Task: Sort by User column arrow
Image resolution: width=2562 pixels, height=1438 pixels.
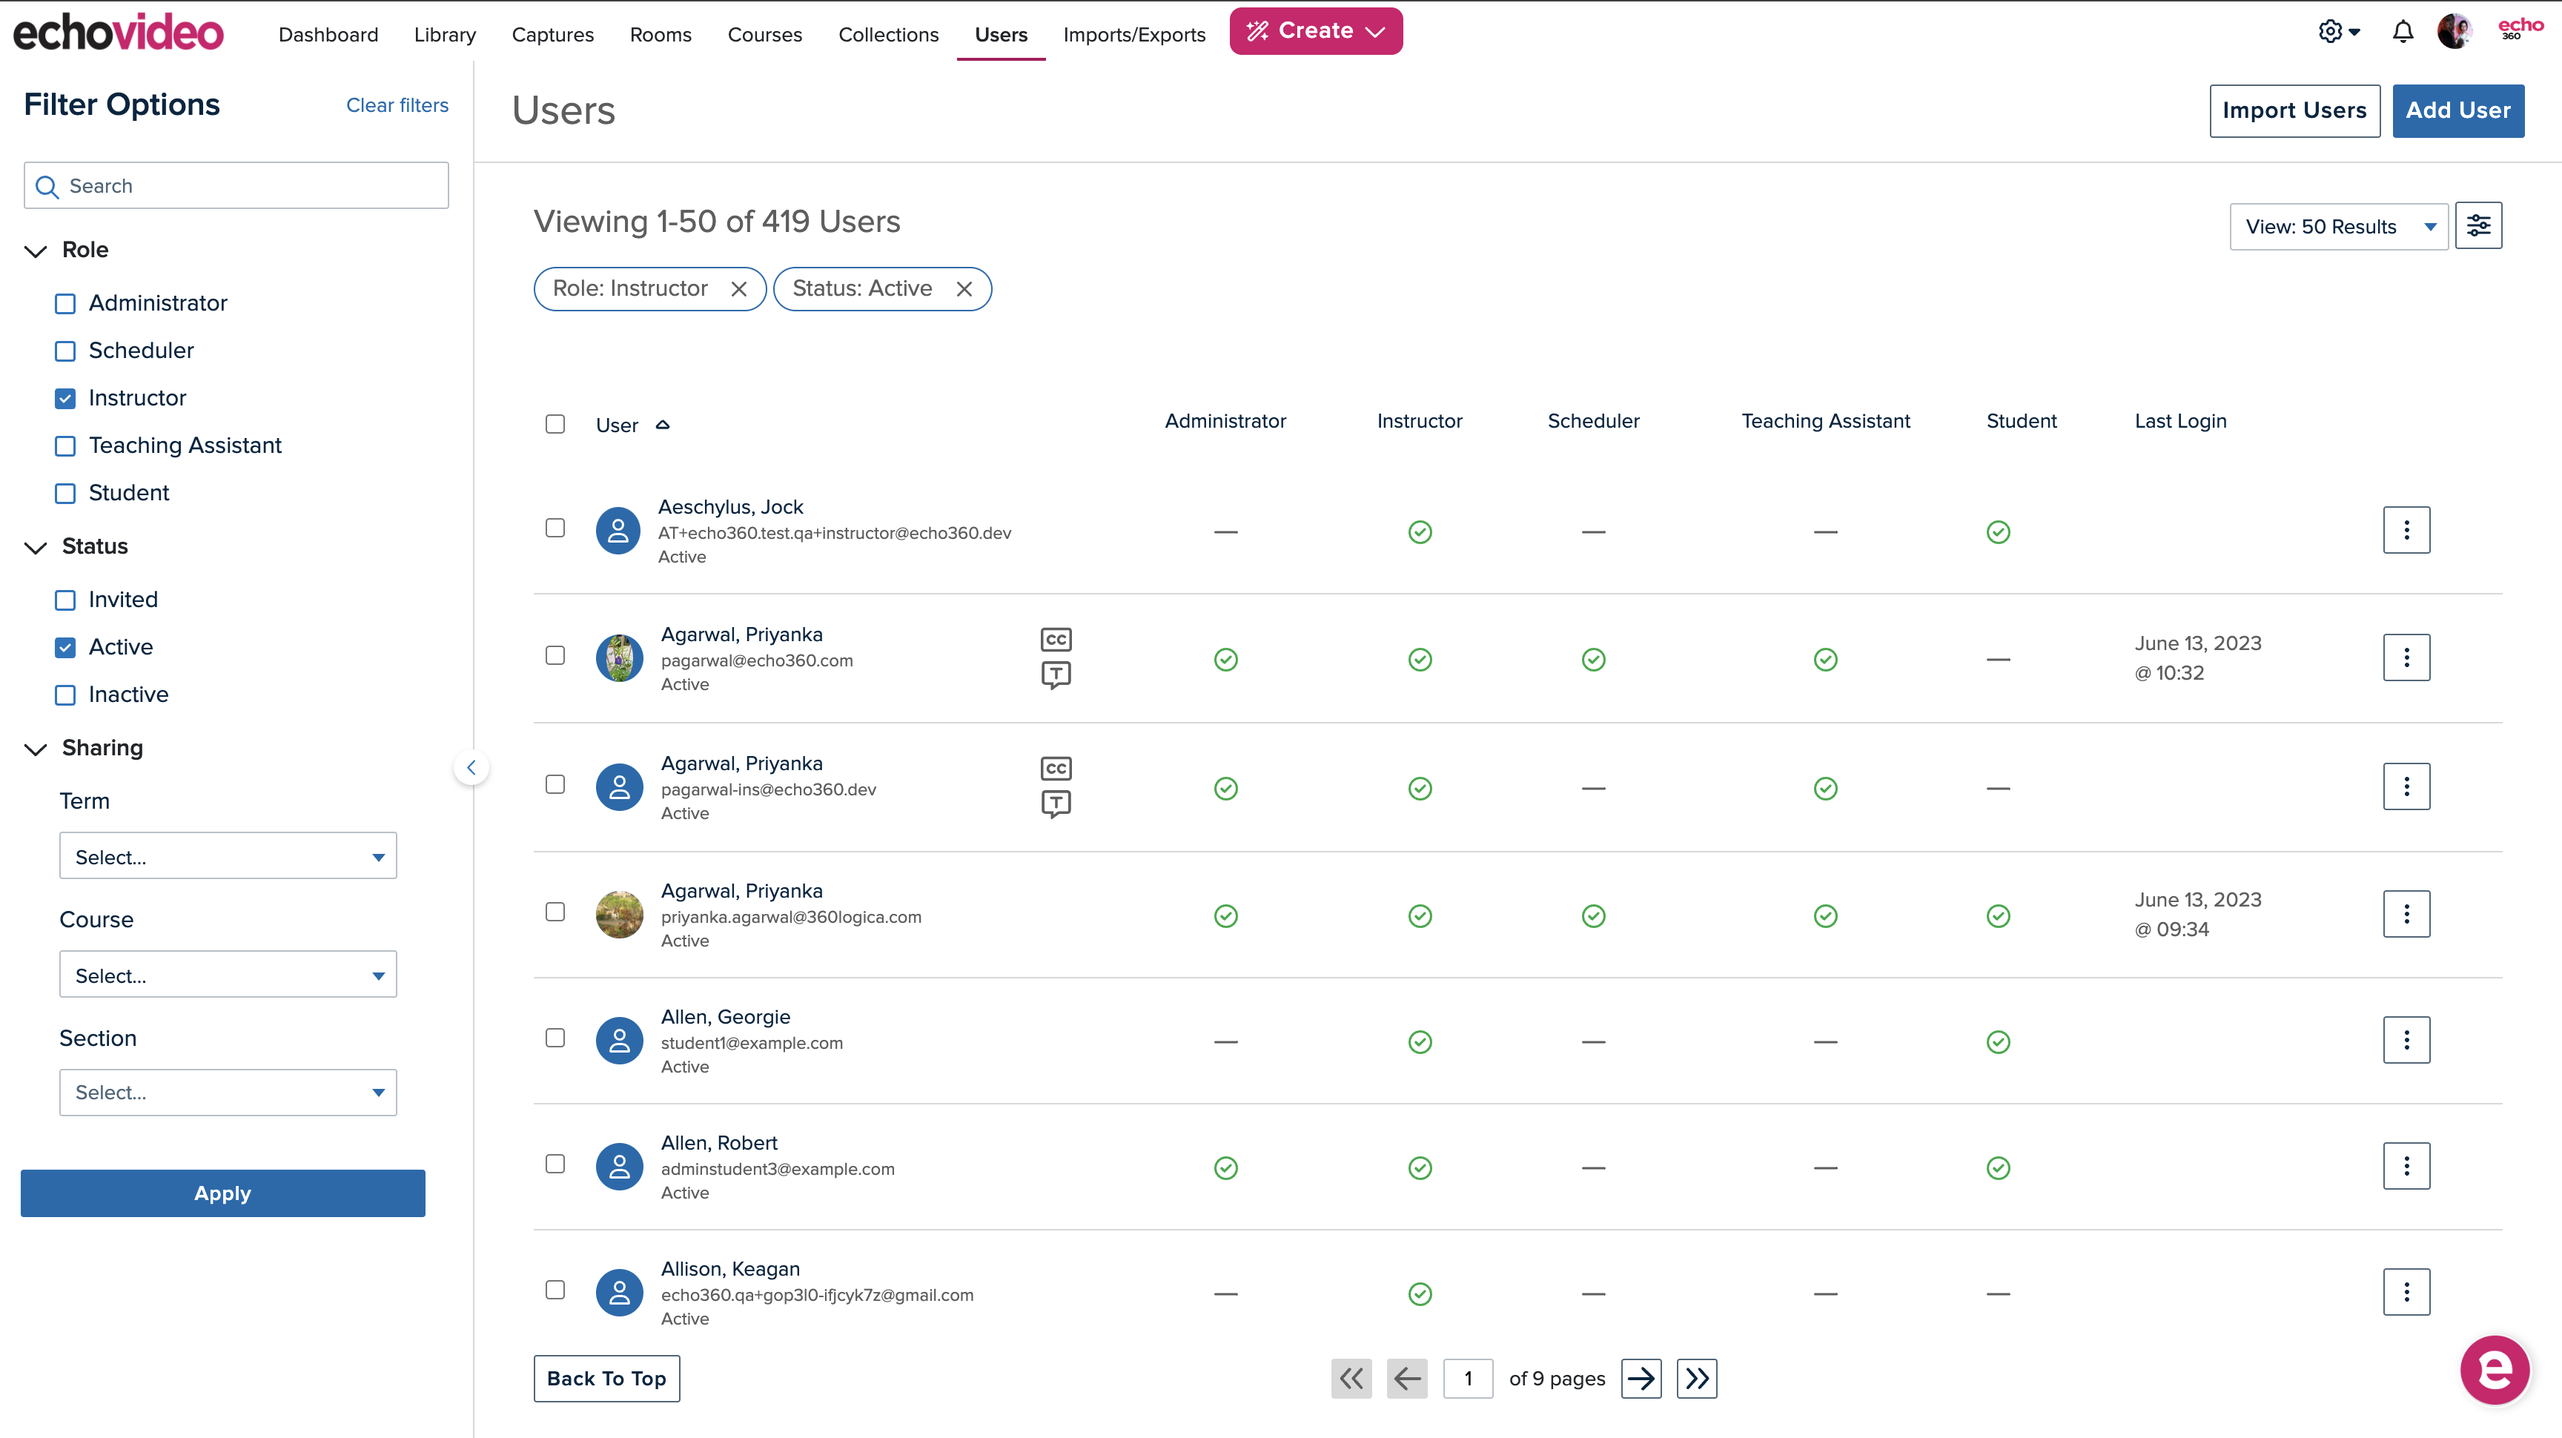Action: tap(663, 425)
